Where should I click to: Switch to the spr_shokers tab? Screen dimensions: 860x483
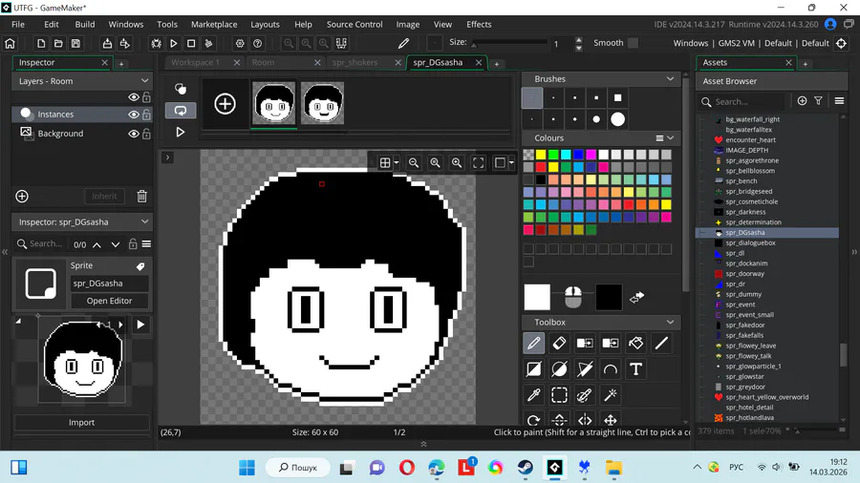(x=355, y=62)
